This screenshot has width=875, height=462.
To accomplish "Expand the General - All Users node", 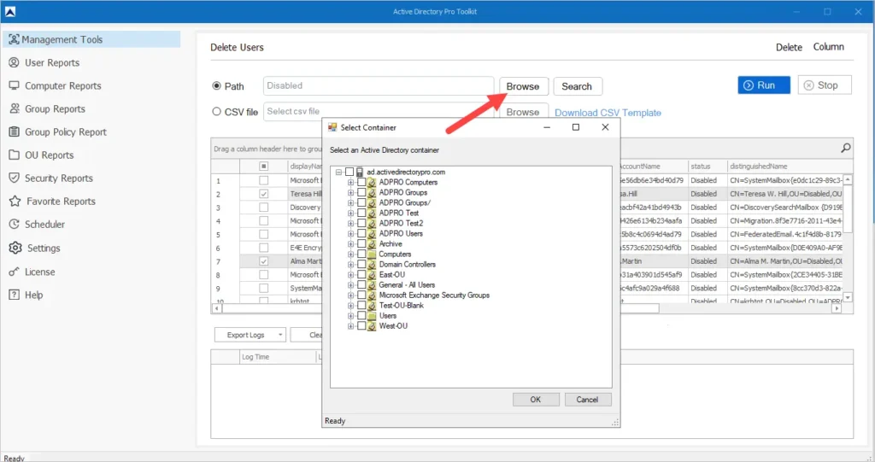I will tap(350, 285).
